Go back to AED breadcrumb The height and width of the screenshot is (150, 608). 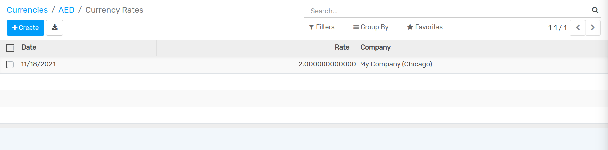click(66, 10)
